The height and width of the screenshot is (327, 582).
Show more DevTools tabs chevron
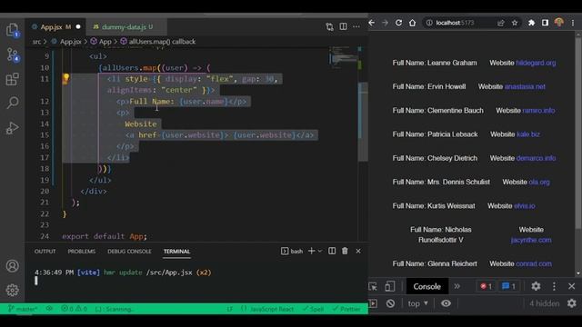click(x=457, y=286)
